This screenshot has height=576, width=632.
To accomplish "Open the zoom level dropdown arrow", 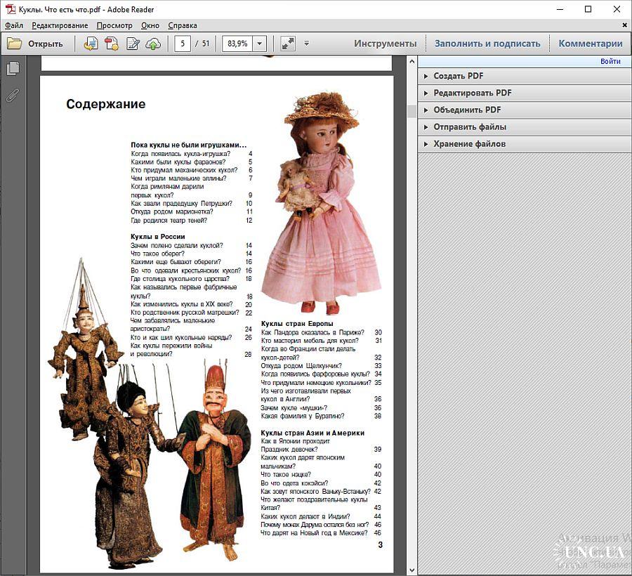I will click(x=259, y=44).
